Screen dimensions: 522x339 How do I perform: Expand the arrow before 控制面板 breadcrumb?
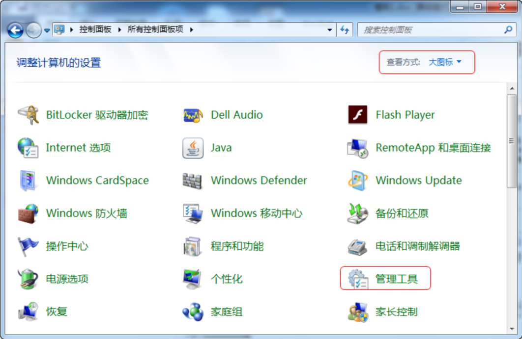71,29
